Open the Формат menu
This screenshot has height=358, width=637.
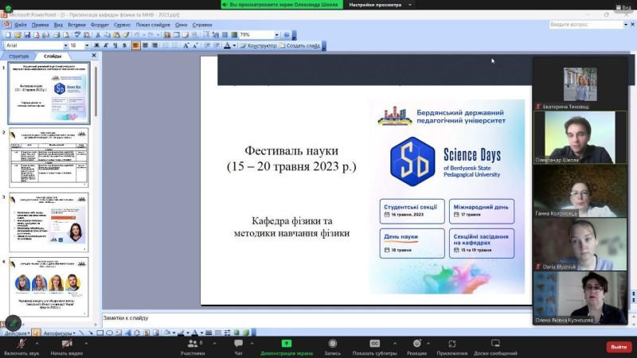[100, 25]
